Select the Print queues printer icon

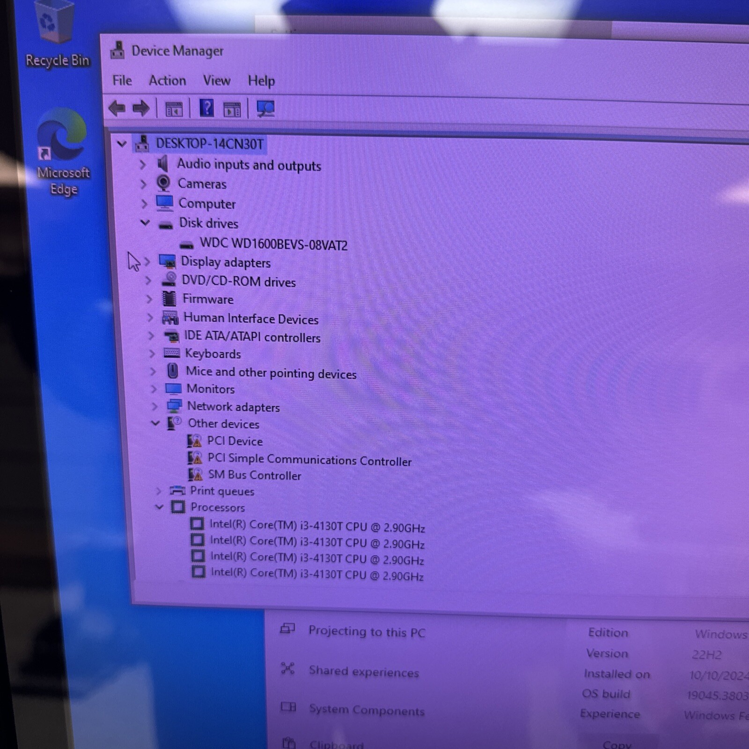pos(177,490)
